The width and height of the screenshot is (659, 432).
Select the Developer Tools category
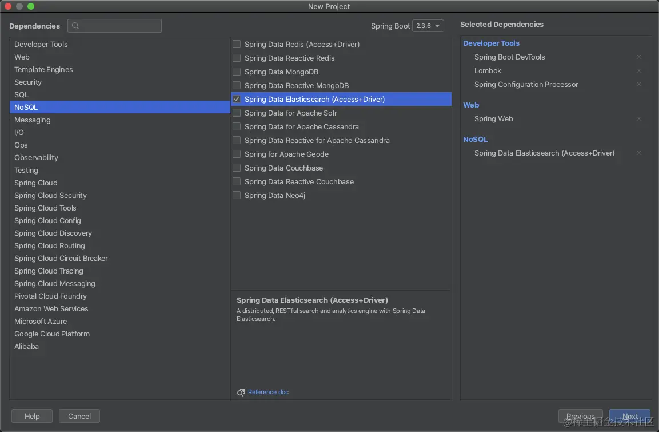(x=41, y=45)
